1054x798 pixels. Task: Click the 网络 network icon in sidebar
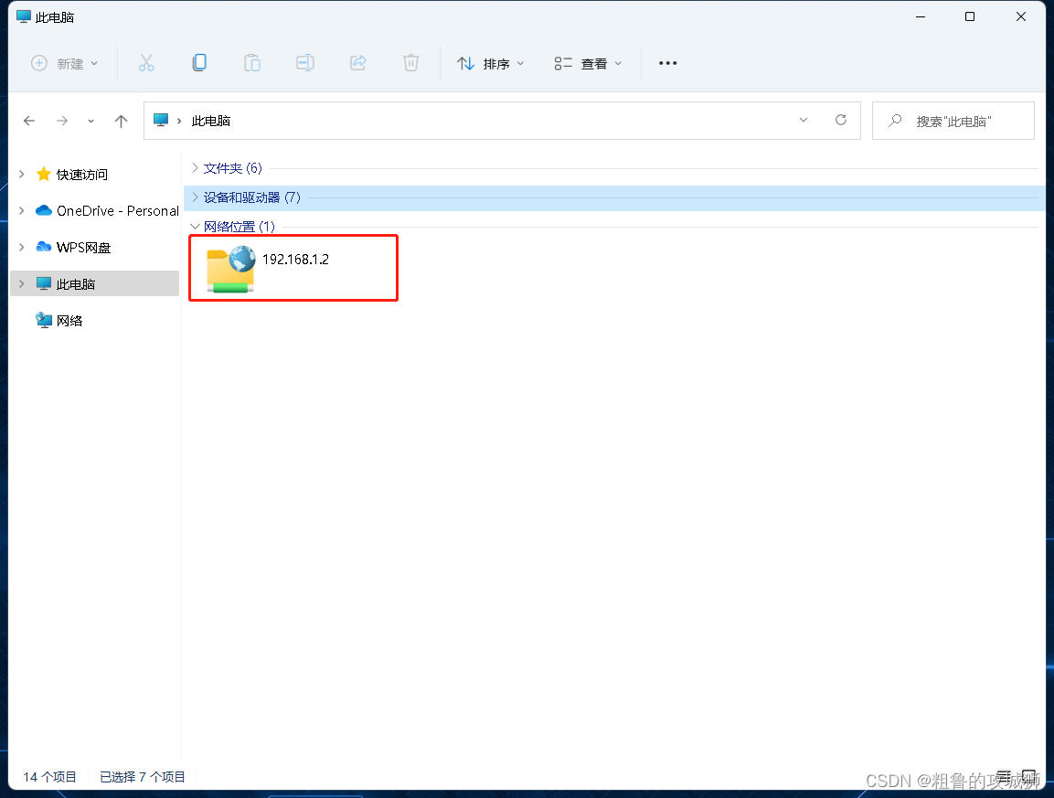pos(44,321)
